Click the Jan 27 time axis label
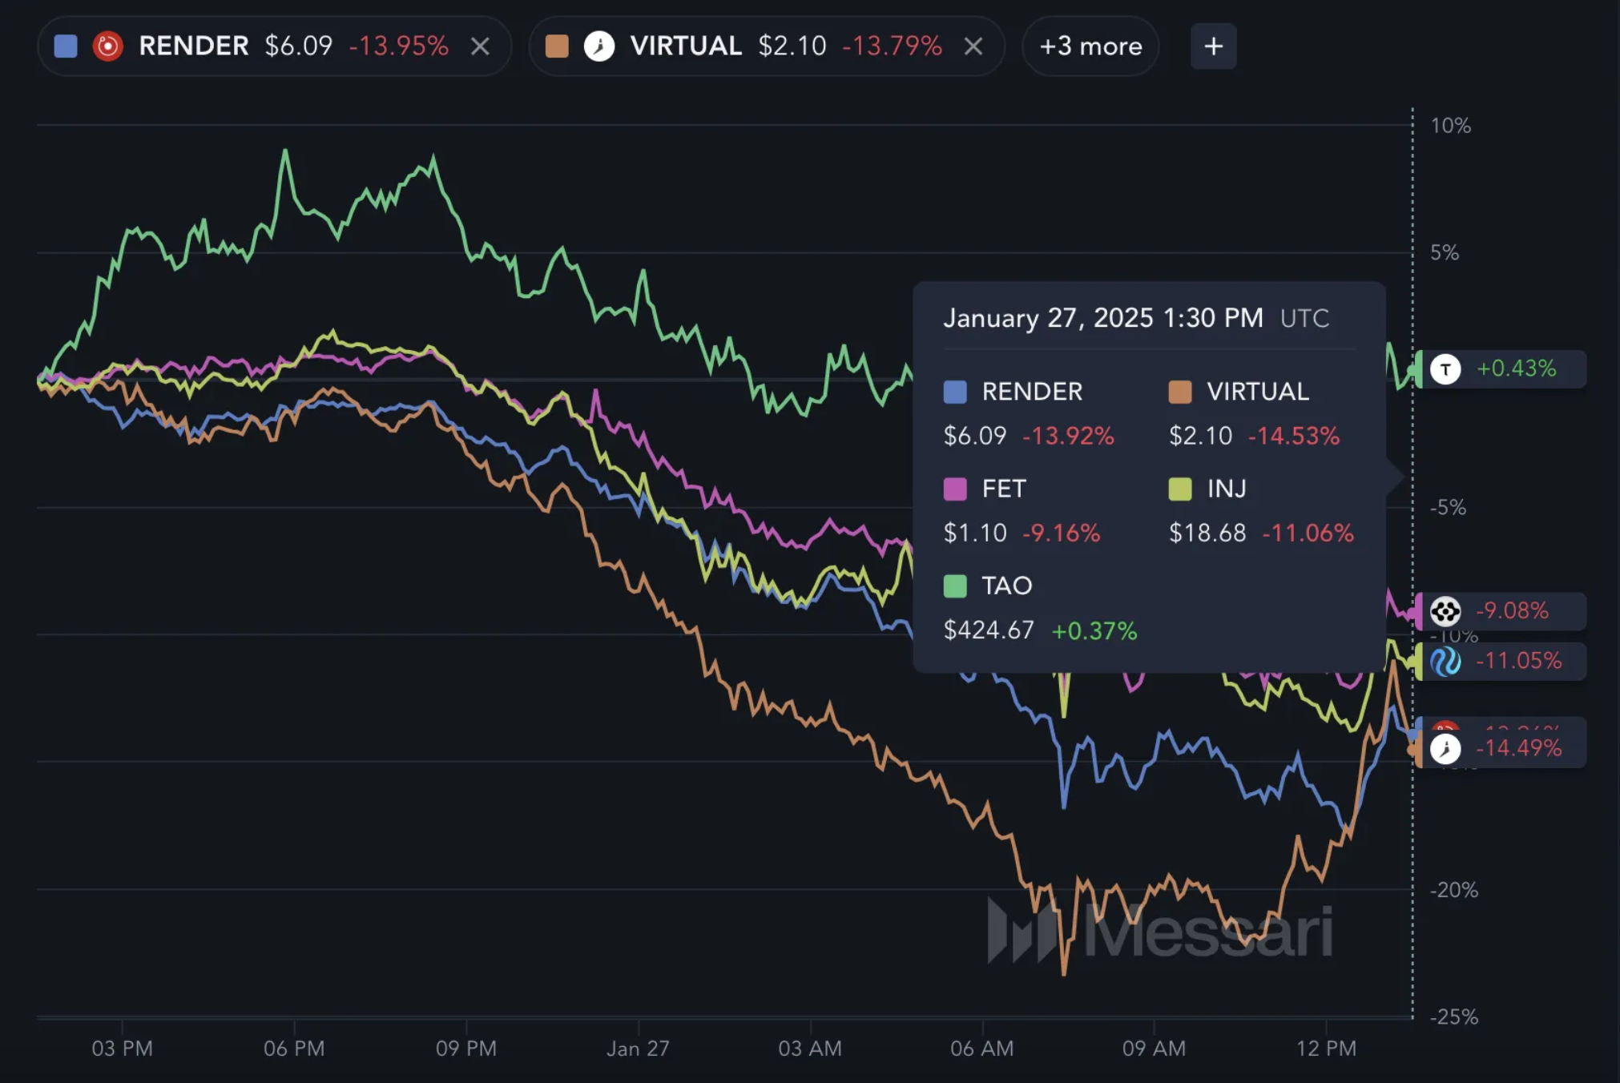This screenshot has height=1083, width=1620. (638, 1048)
